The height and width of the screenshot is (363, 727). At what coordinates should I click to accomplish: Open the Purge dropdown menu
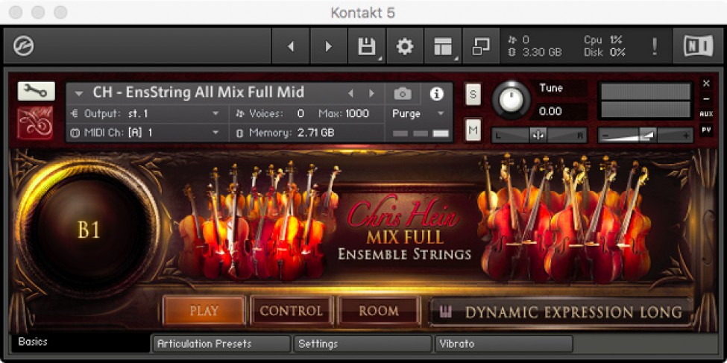click(418, 113)
